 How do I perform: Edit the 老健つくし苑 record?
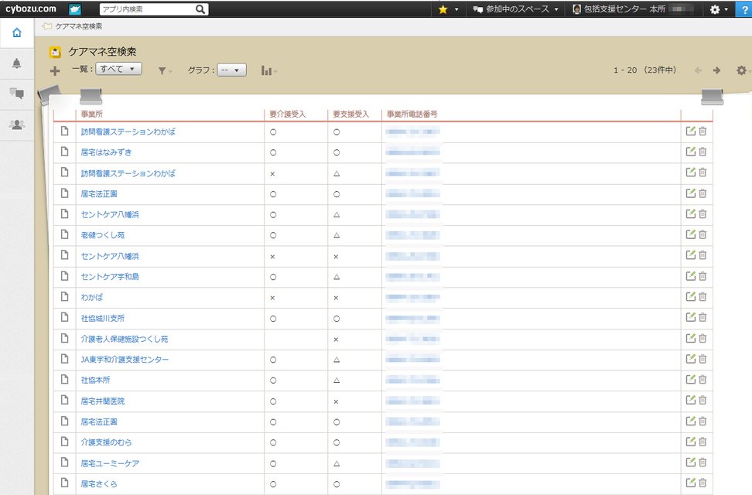(x=691, y=234)
